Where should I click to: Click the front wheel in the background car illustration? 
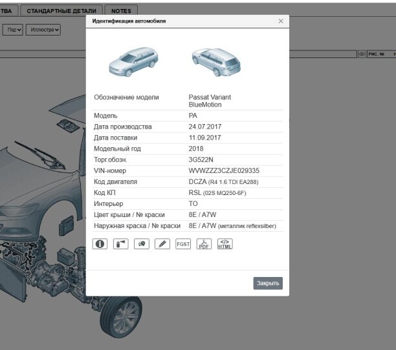122,316
